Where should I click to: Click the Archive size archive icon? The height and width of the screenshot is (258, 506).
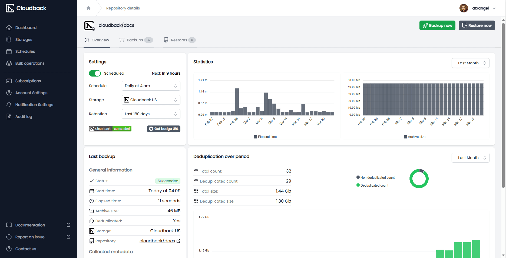pos(92,211)
